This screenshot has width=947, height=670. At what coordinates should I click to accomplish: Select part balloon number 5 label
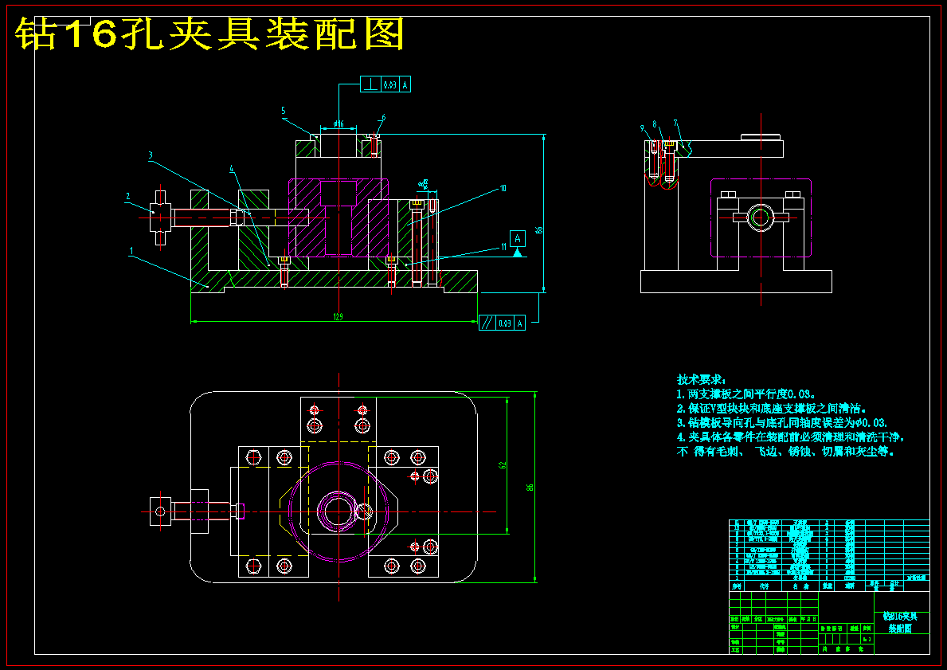[284, 112]
